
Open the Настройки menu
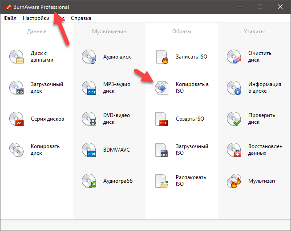pos(36,18)
